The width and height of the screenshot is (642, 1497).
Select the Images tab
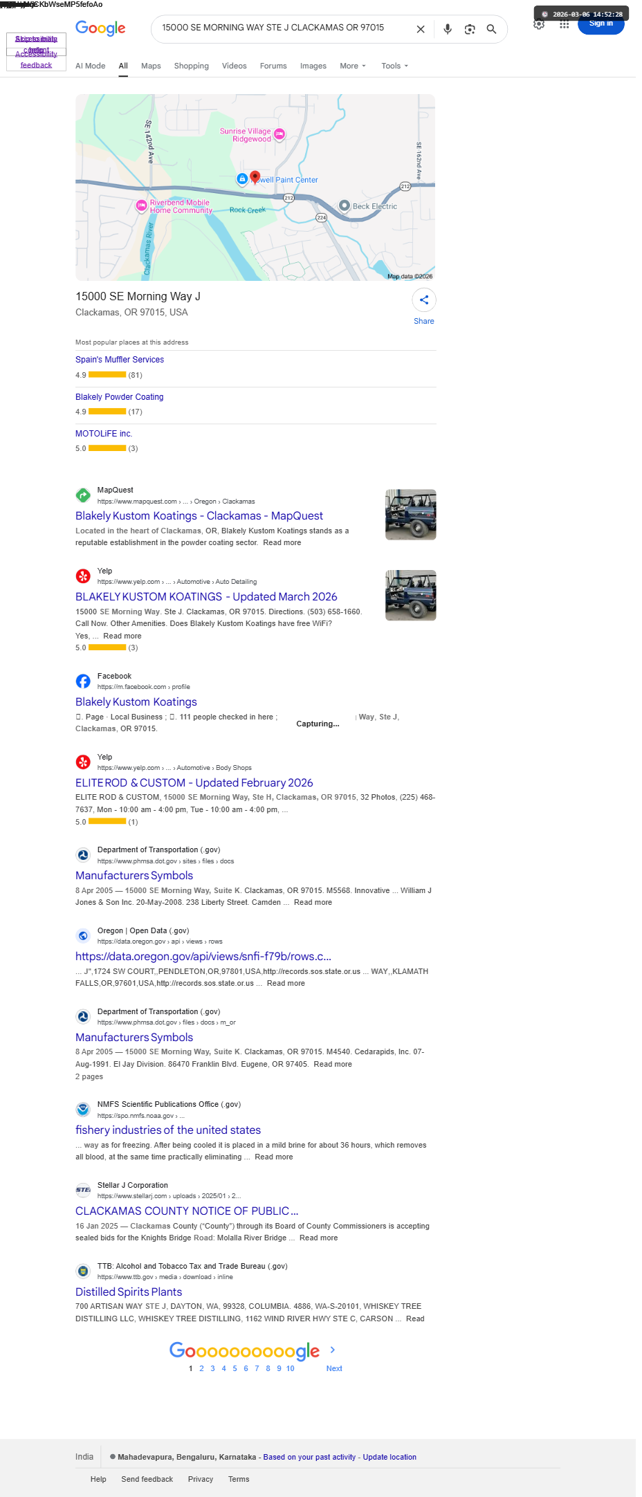[x=313, y=66]
